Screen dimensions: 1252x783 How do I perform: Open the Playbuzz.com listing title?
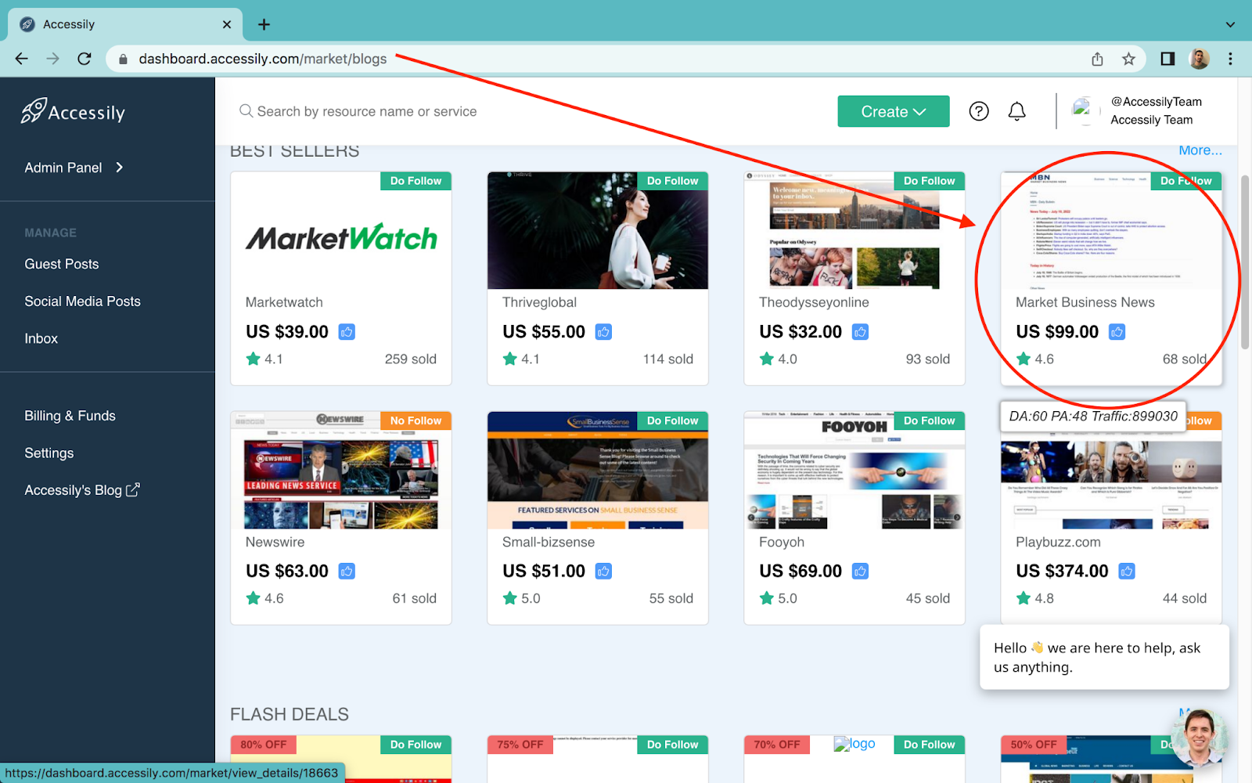click(1058, 542)
